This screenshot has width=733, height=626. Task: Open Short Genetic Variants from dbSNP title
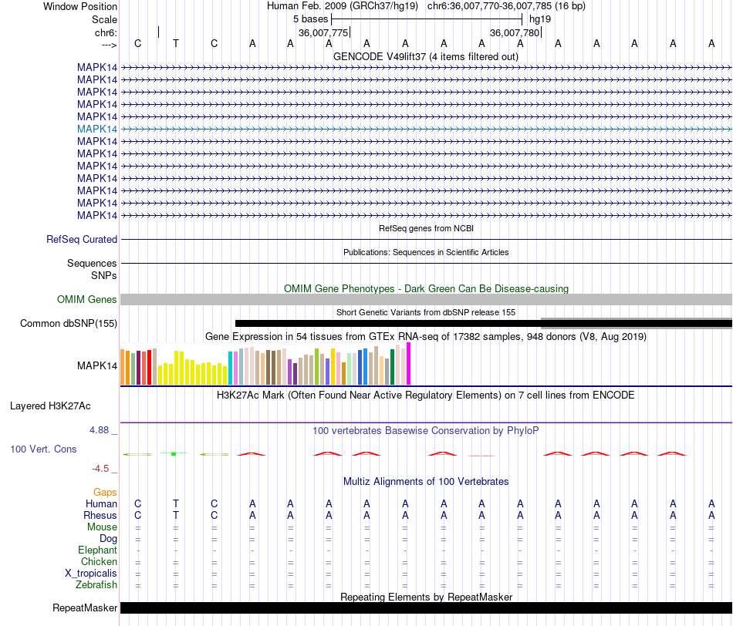coord(426,312)
